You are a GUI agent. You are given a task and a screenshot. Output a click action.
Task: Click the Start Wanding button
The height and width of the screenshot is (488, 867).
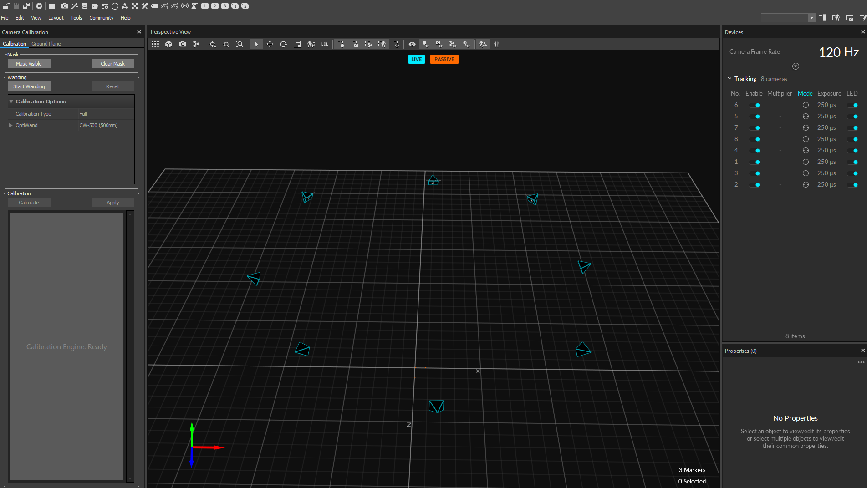[29, 86]
